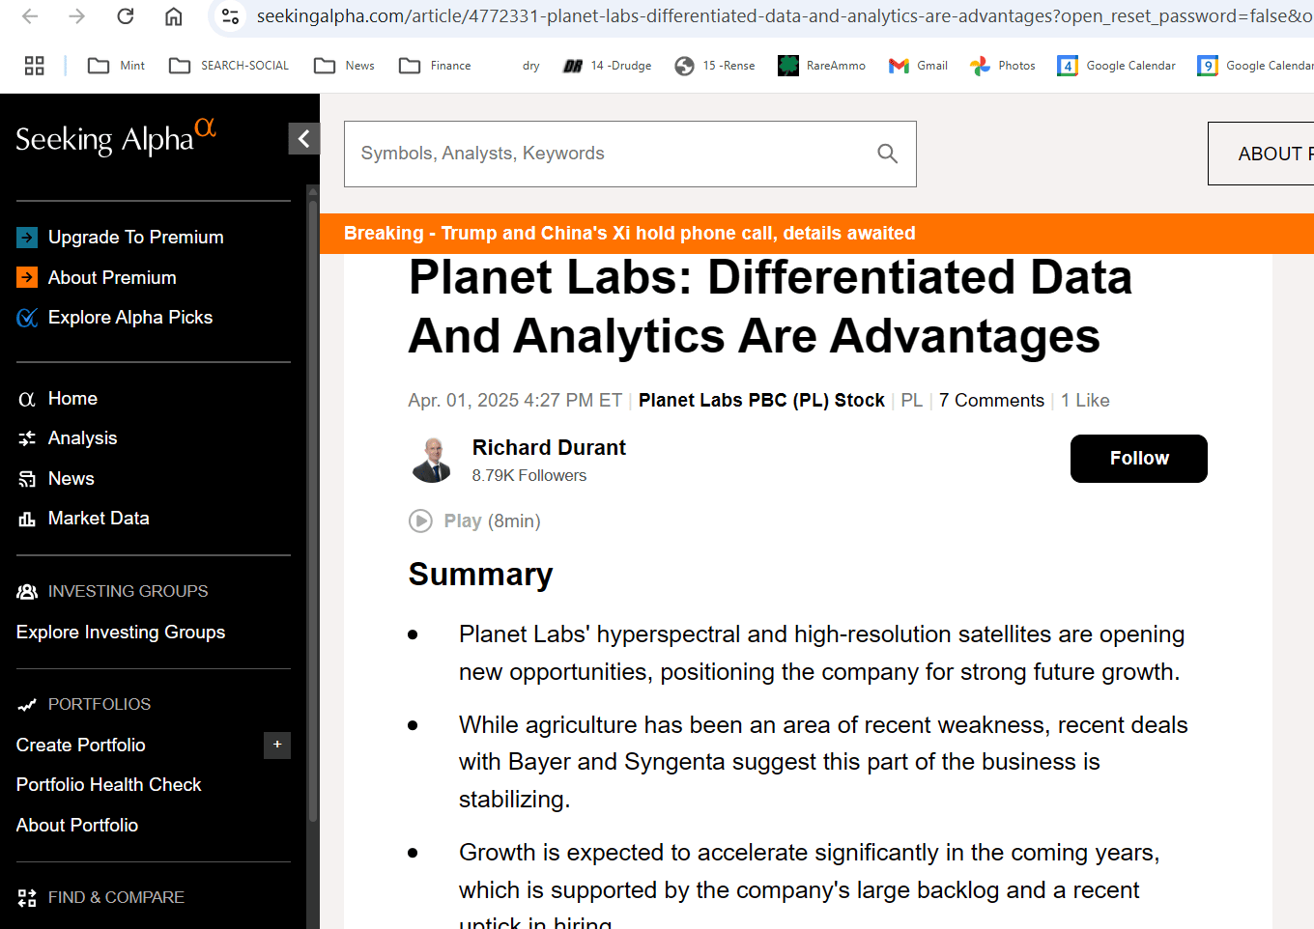The width and height of the screenshot is (1314, 929).
Task: Open the Photos bookmark
Action: (1003, 66)
